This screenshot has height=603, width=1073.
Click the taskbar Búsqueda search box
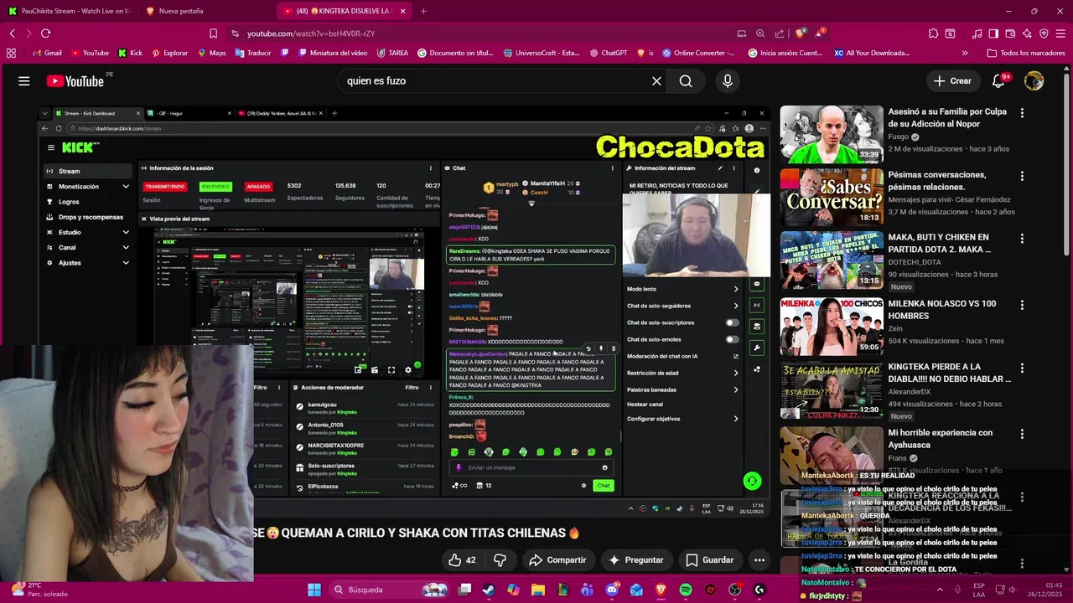click(390, 590)
